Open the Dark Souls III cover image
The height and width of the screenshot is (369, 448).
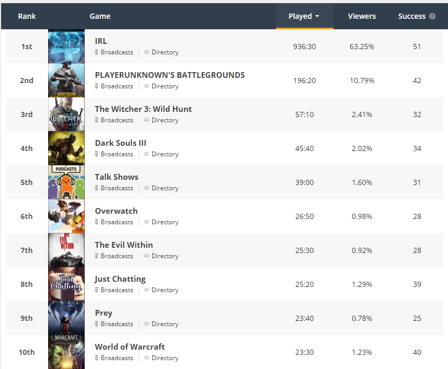66,148
